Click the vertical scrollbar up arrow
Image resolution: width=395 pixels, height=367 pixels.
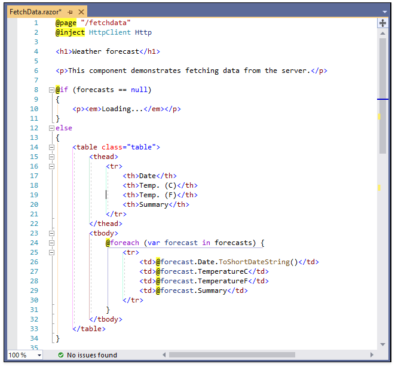[x=383, y=33]
